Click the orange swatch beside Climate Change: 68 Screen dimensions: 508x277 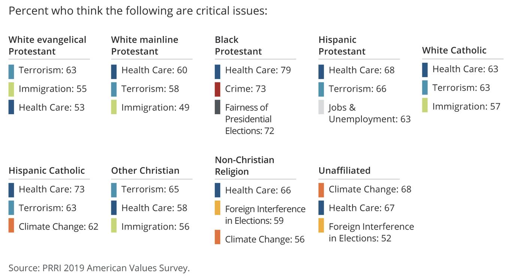pos(321,190)
